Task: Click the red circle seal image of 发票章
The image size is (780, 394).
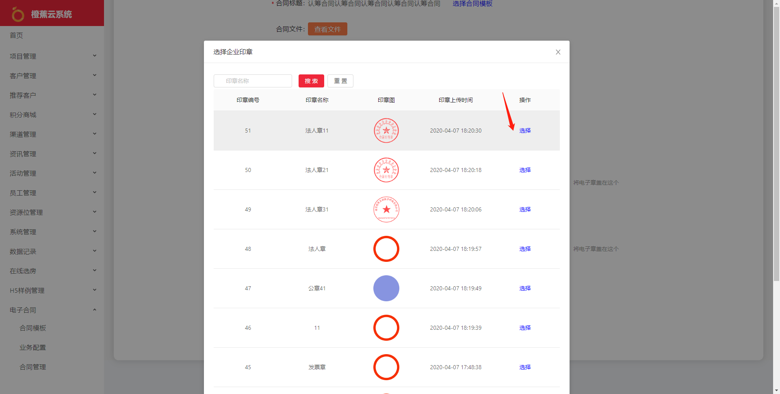Action: (386, 367)
